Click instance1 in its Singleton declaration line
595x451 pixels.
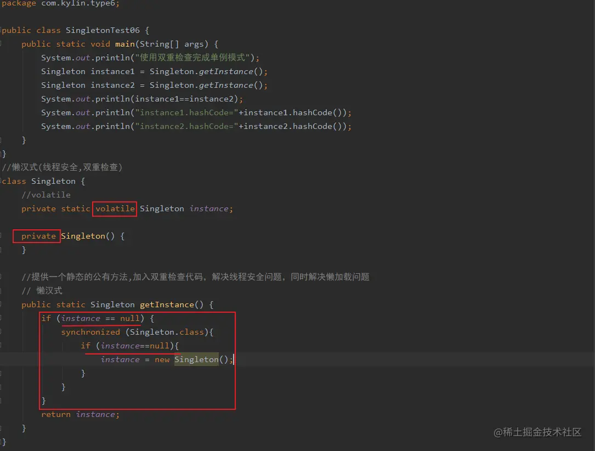(x=113, y=71)
